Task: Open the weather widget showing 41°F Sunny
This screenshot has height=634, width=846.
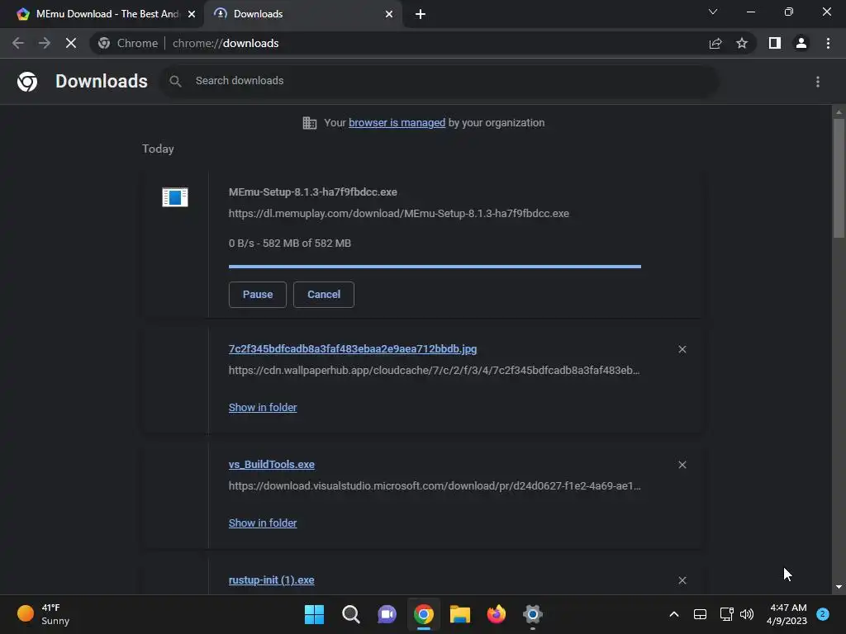Action: point(43,614)
